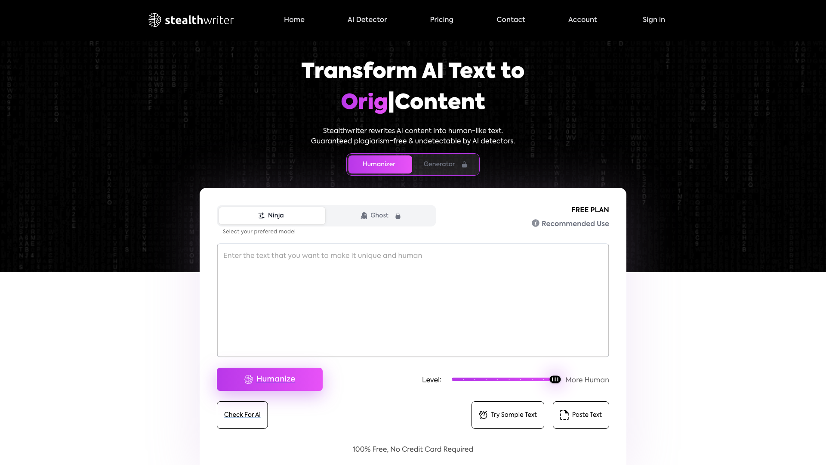Click the Sign In navigation link
This screenshot has width=826, height=465.
pos(653,20)
